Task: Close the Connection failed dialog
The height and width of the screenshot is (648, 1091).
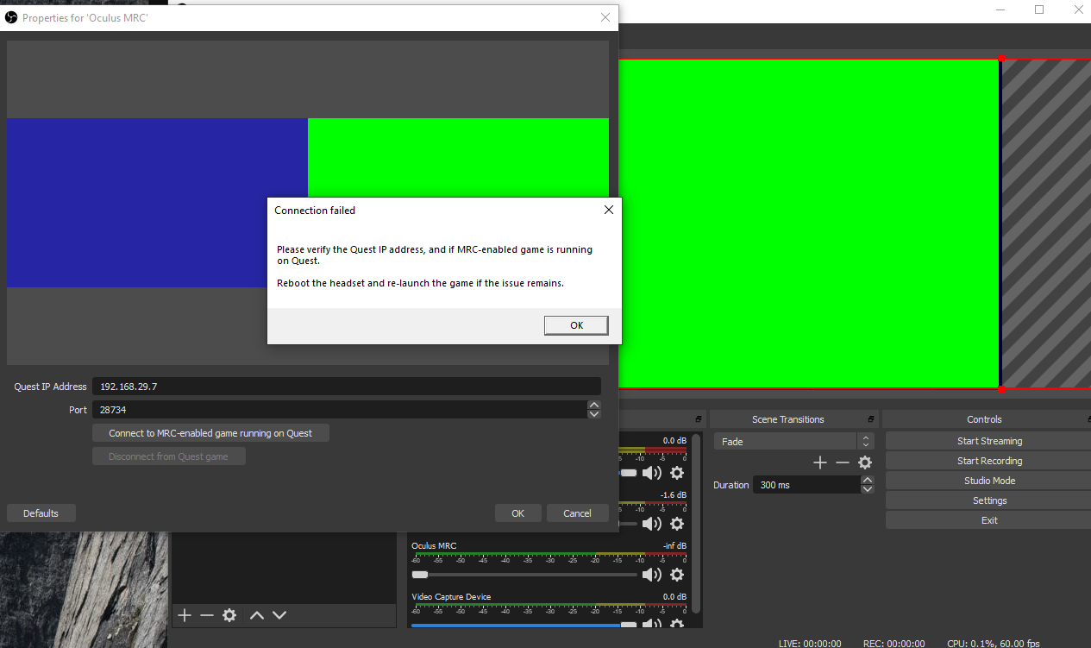Action: click(x=608, y=210)
